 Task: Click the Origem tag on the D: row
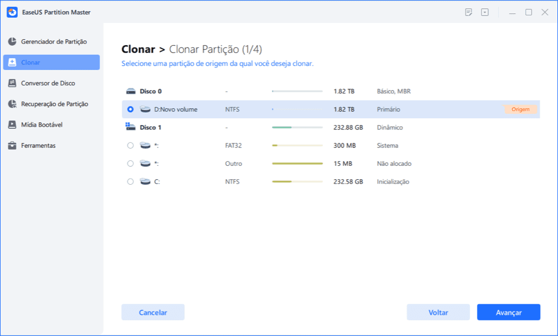point(520,109)
